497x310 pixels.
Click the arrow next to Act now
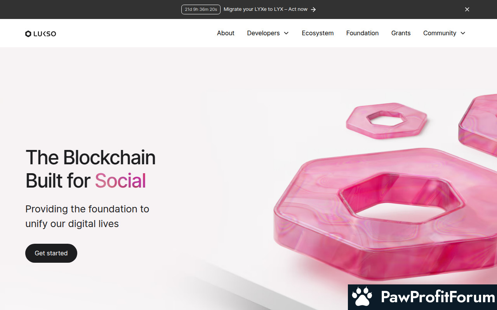coord(313,9)
